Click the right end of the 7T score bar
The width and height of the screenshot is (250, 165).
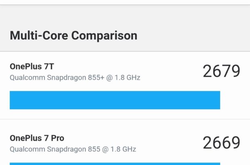217,100
